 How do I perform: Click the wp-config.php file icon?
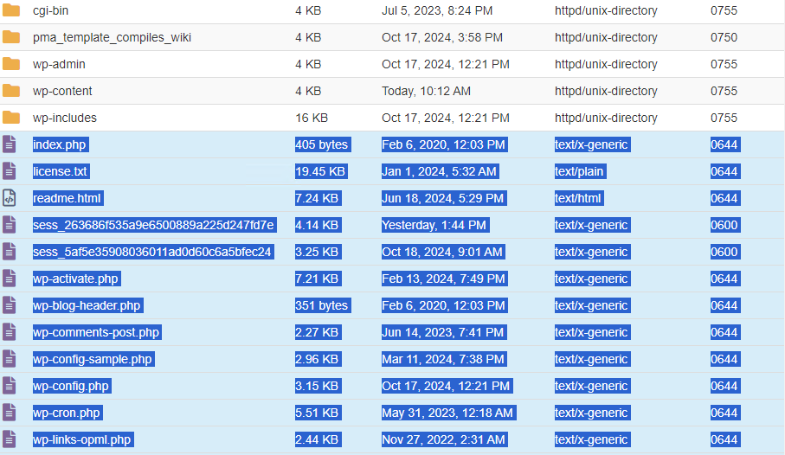point(9,386)
